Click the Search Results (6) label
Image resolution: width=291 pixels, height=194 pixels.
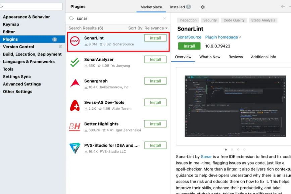[86, 28]
